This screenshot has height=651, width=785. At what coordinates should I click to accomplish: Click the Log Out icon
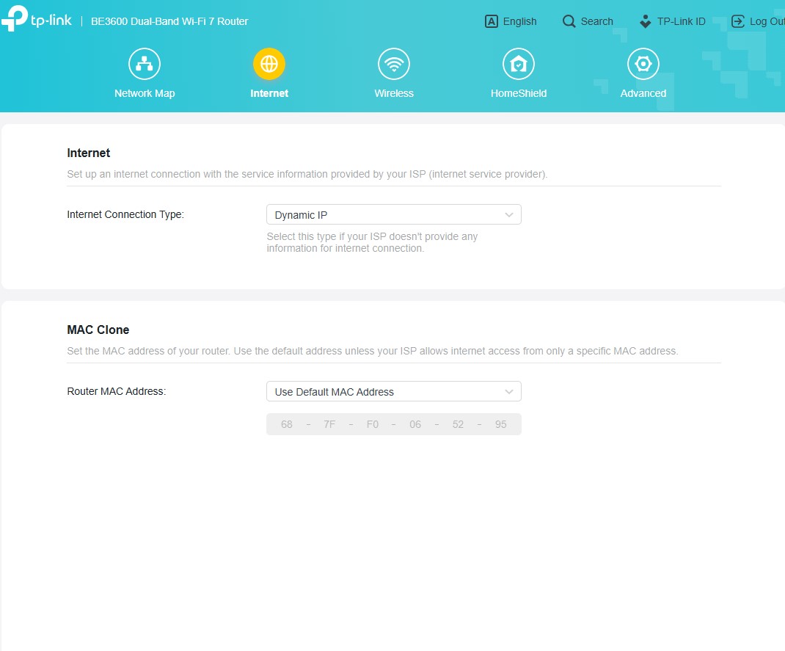point(737,21)
